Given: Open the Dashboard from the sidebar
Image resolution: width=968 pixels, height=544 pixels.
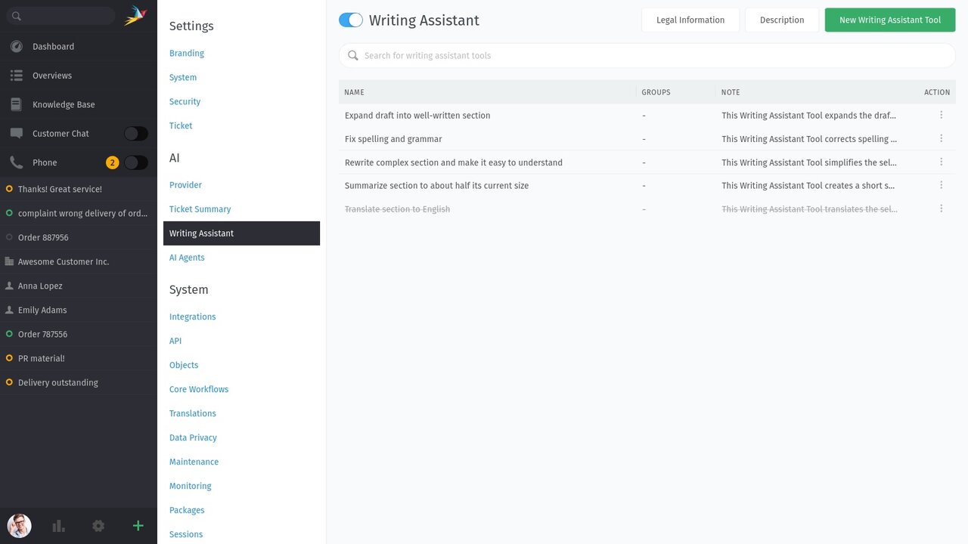Looking at the screenshot, I should tap(53, 46).
